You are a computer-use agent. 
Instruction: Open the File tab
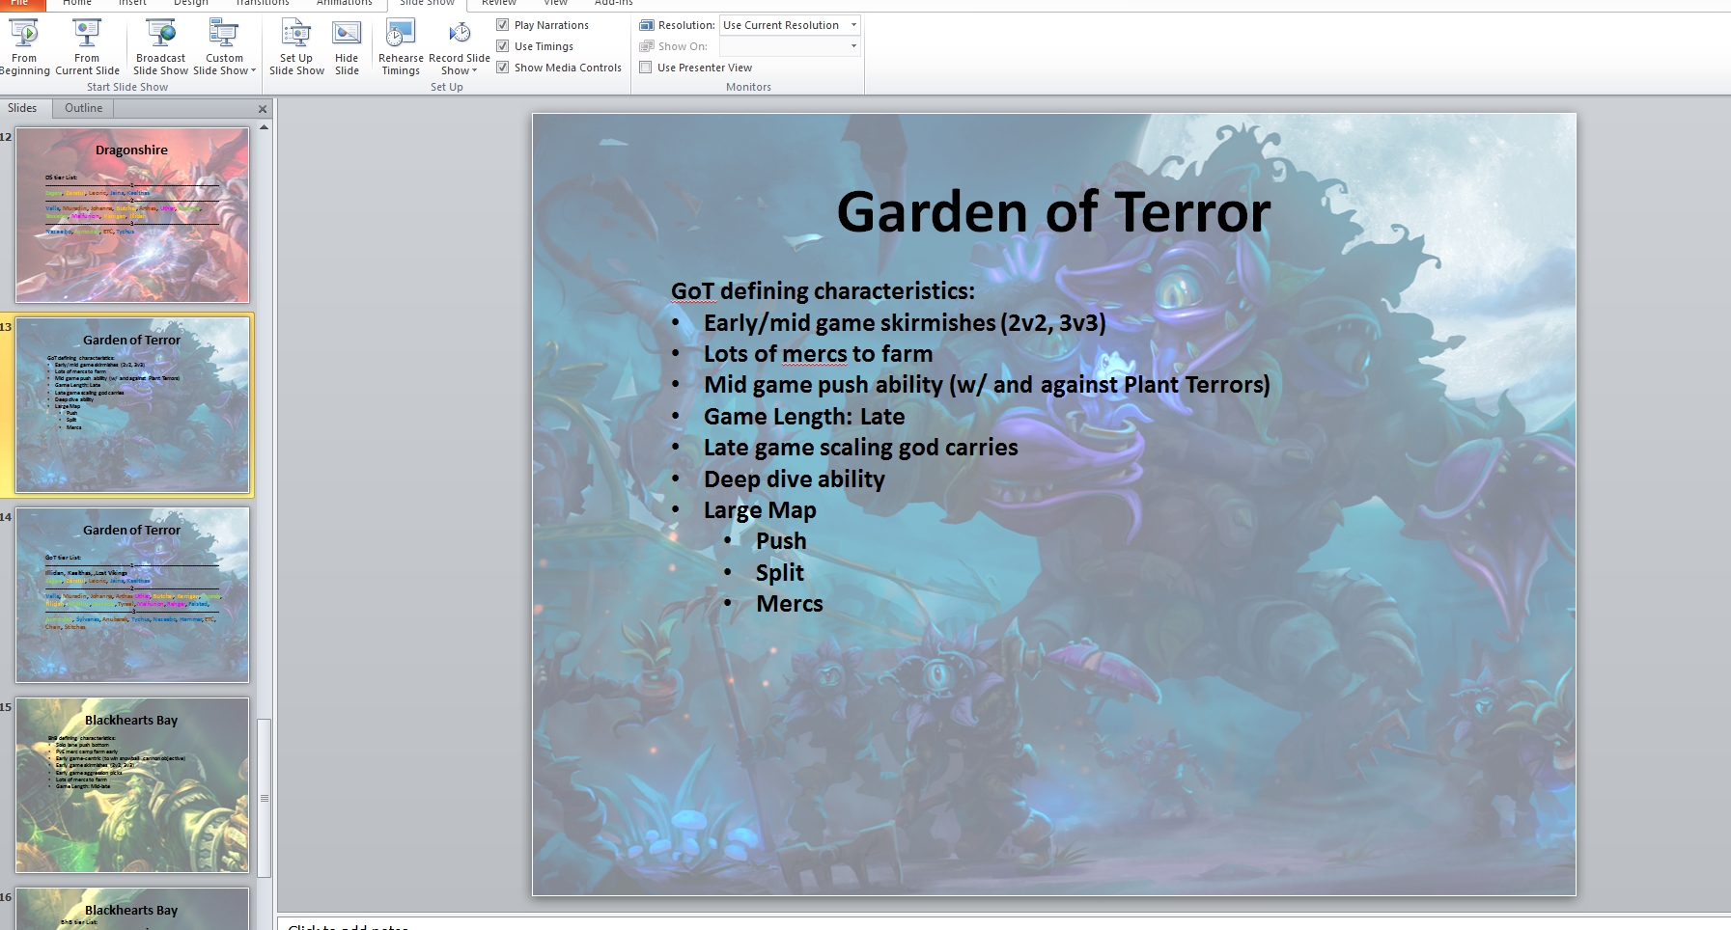click(x=19, y=4)
